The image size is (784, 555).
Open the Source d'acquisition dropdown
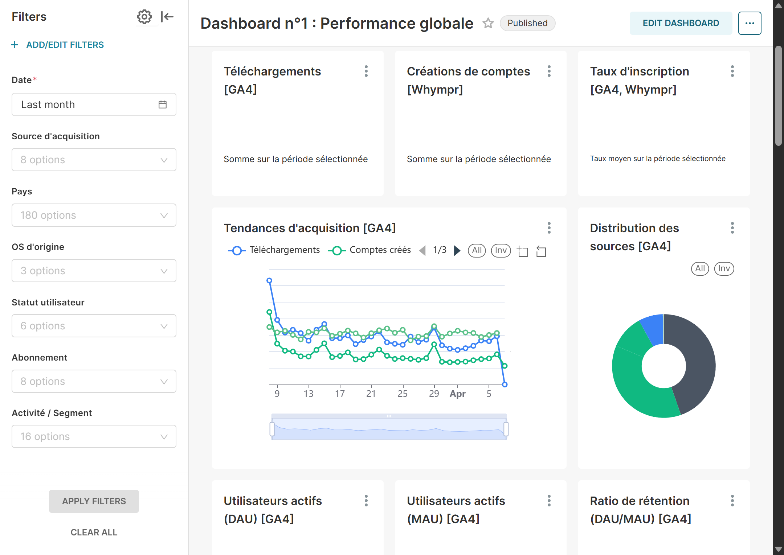94,160
